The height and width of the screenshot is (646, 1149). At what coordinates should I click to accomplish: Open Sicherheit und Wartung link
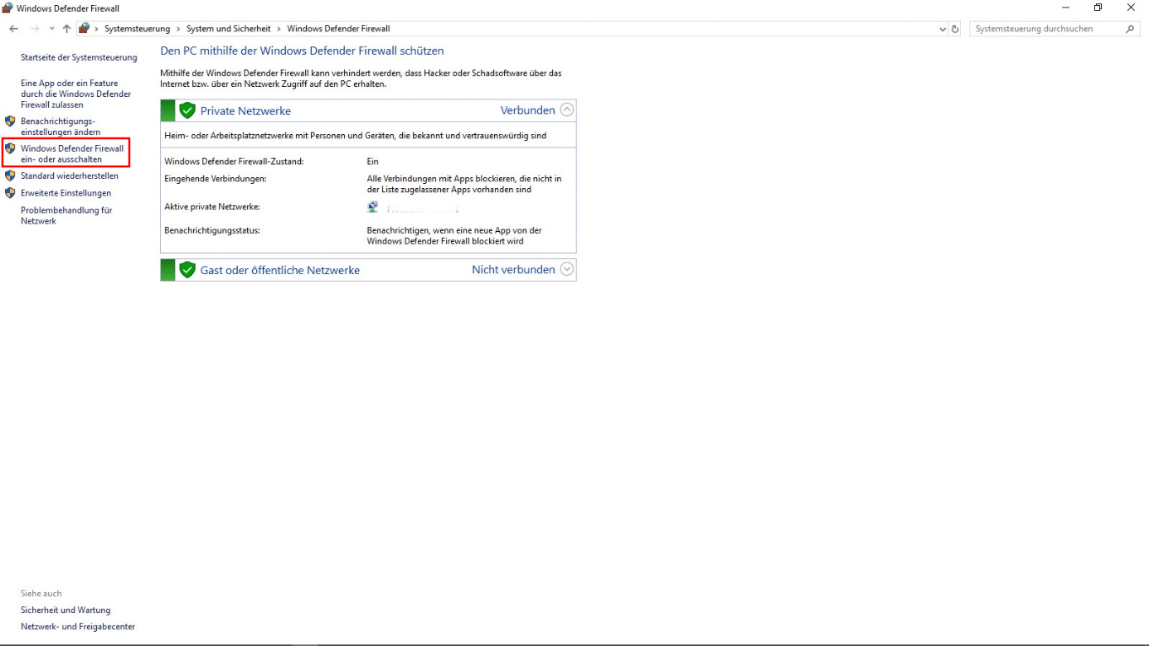click(x=65, y=610)
